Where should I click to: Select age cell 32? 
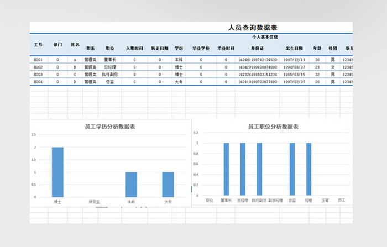pyautogui.click(x=317, y=75)
